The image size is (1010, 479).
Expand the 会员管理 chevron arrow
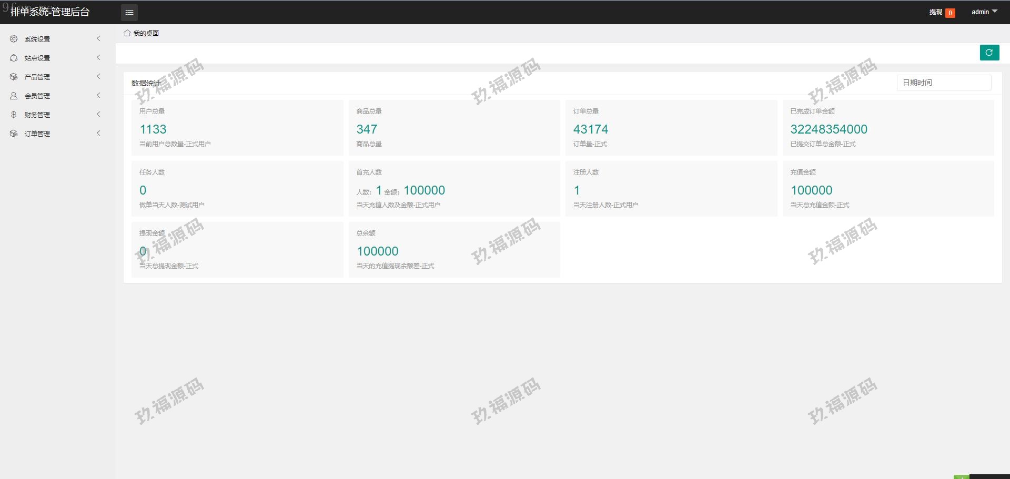(x=98, y=96)
